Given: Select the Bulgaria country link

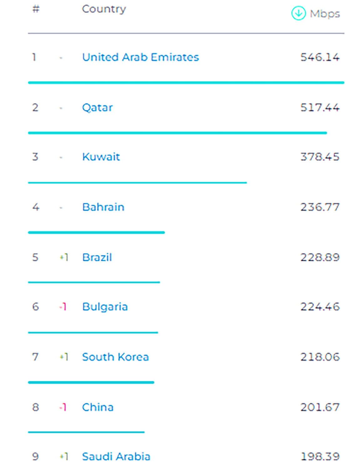Looking at the screenshot, I should point(105,307).
